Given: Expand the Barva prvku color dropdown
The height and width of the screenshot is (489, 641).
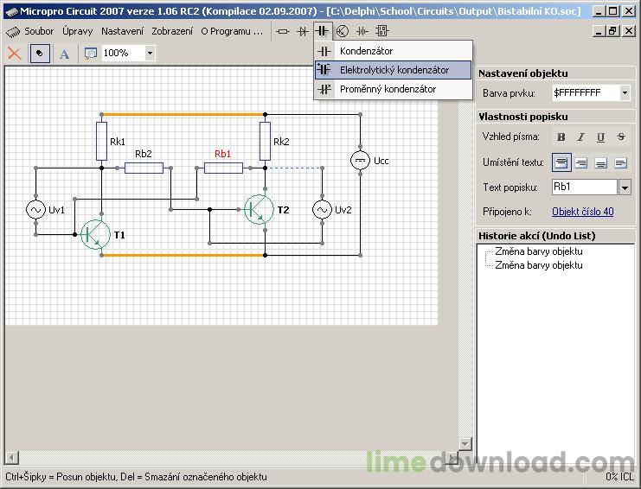Looking at the screenshot, I should pos(625,92).
